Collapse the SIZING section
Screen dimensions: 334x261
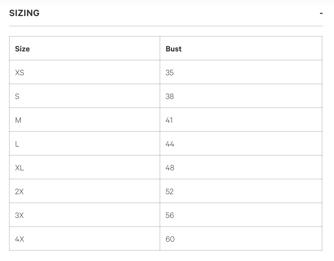320,13
